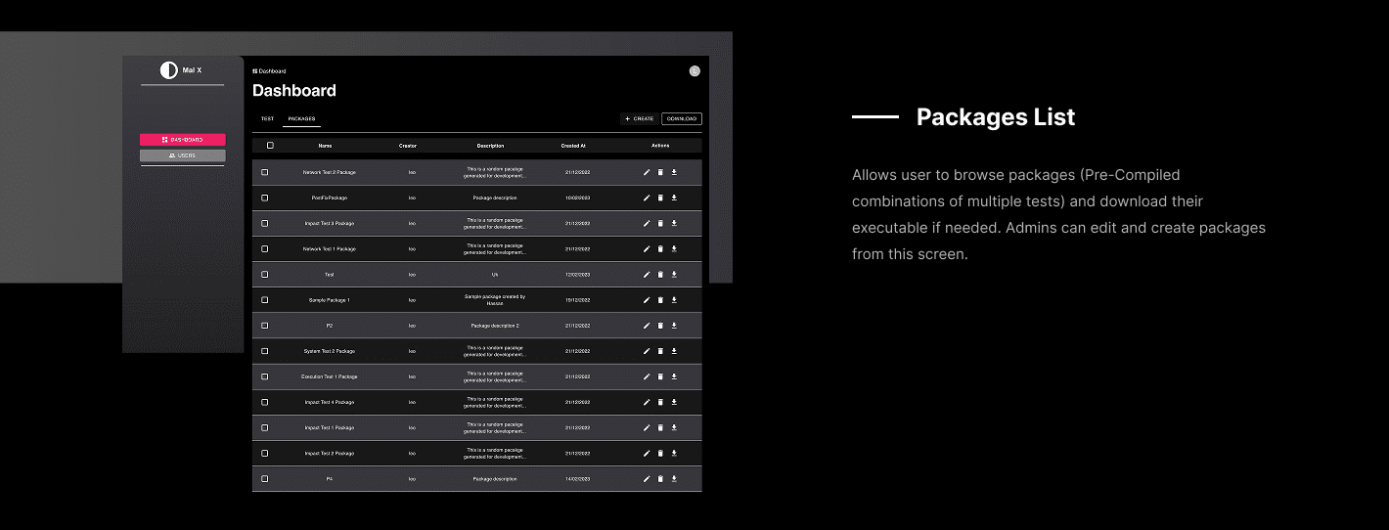The image size is (1389, 530).
Task: Download the P4 package executable
Action: click(674, 479)
